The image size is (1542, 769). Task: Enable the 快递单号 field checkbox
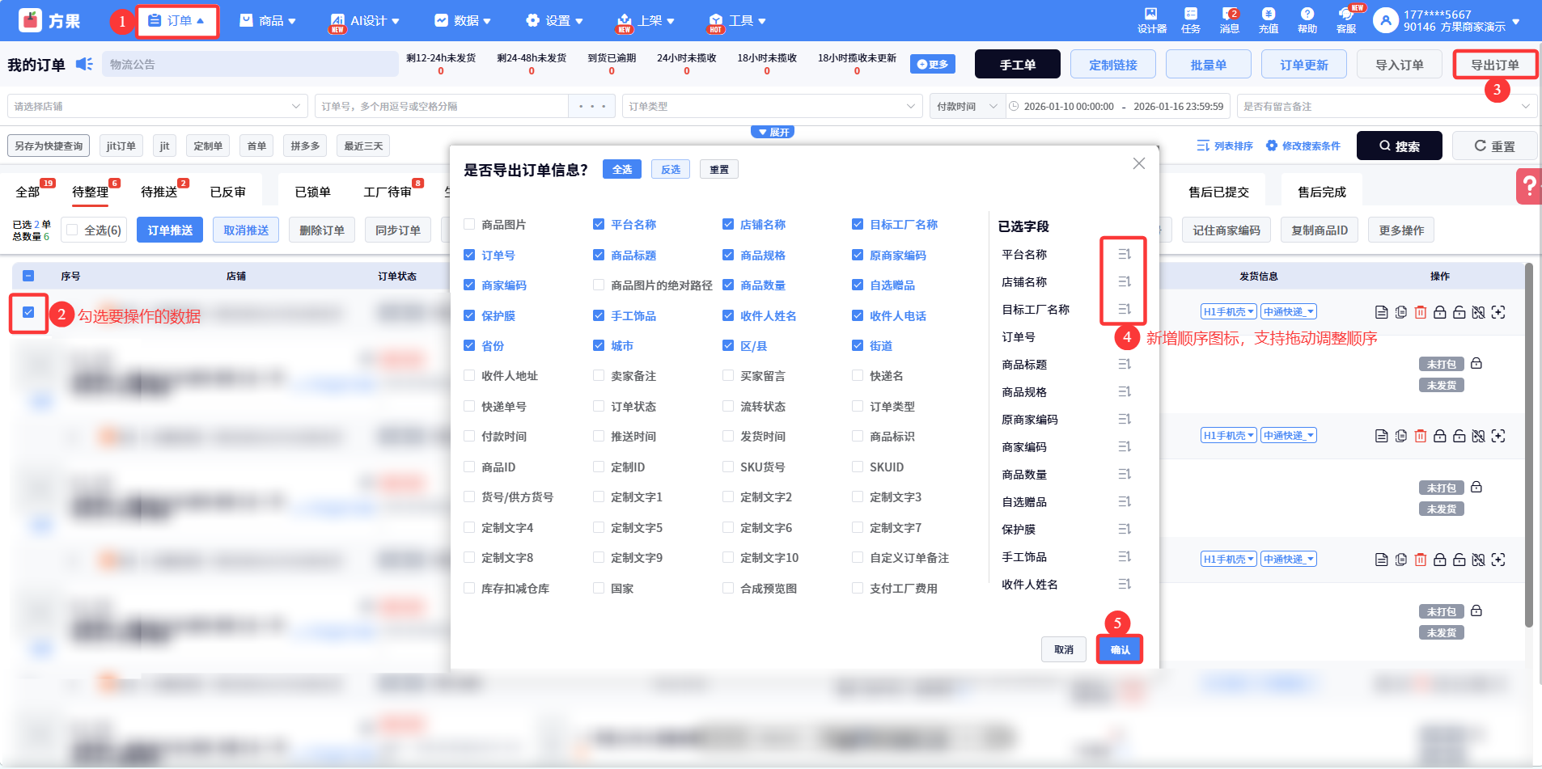[x=469, y=407]
